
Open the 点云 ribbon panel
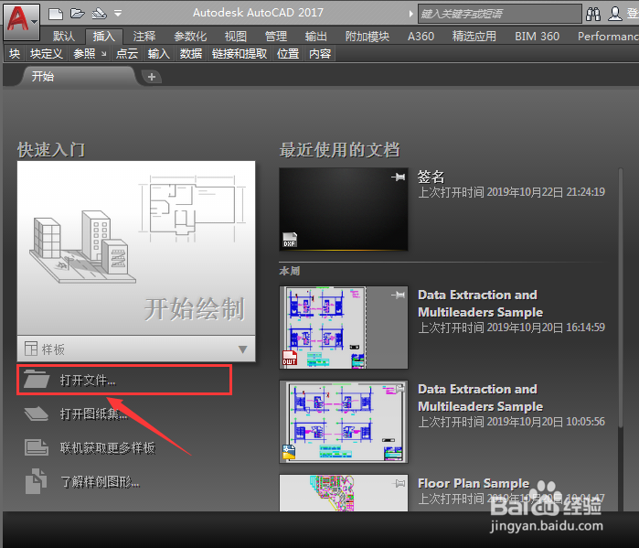[127, 54]
